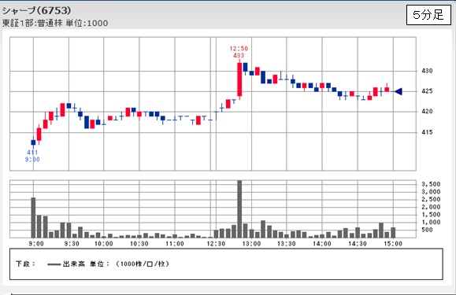Click the blue current-price arrow marker
The width and height of the screenshot is (456, 295).
(x=399, y=91)
